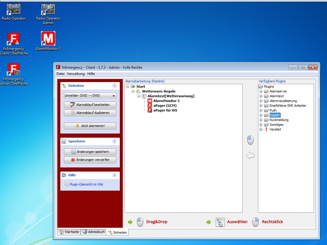327x245 pixels.
Task: Click the left arrow icon between panels
Action: (x=250, y=155)
